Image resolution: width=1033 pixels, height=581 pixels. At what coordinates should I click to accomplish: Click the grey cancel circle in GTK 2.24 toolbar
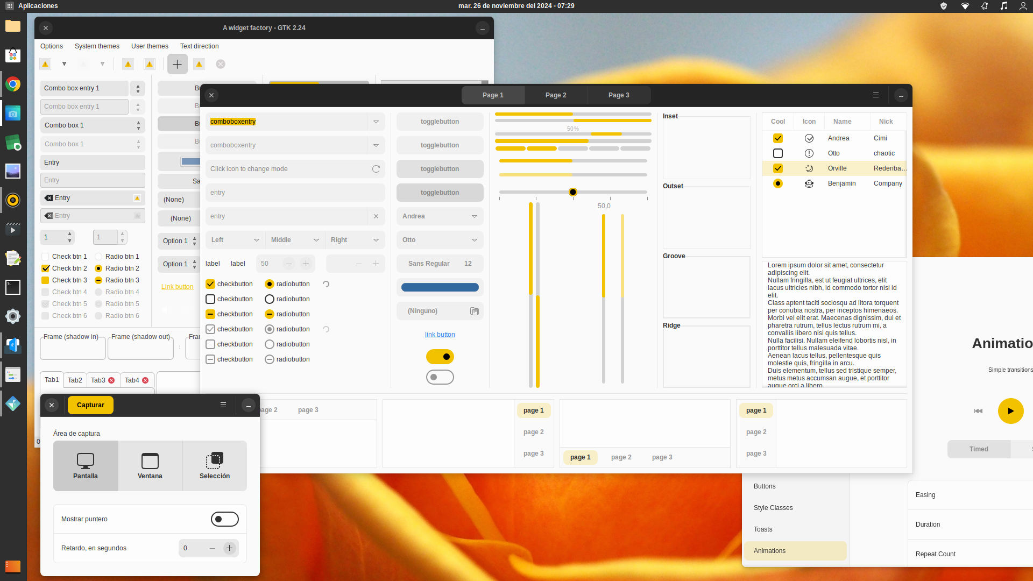pyautogui.click(x=221, y=64)
